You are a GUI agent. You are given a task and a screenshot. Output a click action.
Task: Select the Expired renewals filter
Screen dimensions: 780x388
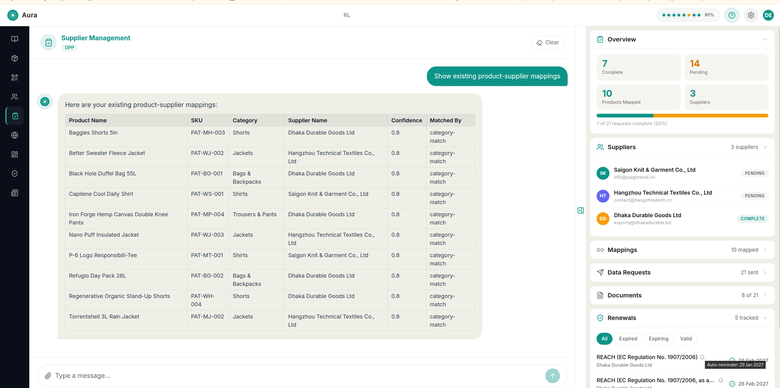(628, 338)
